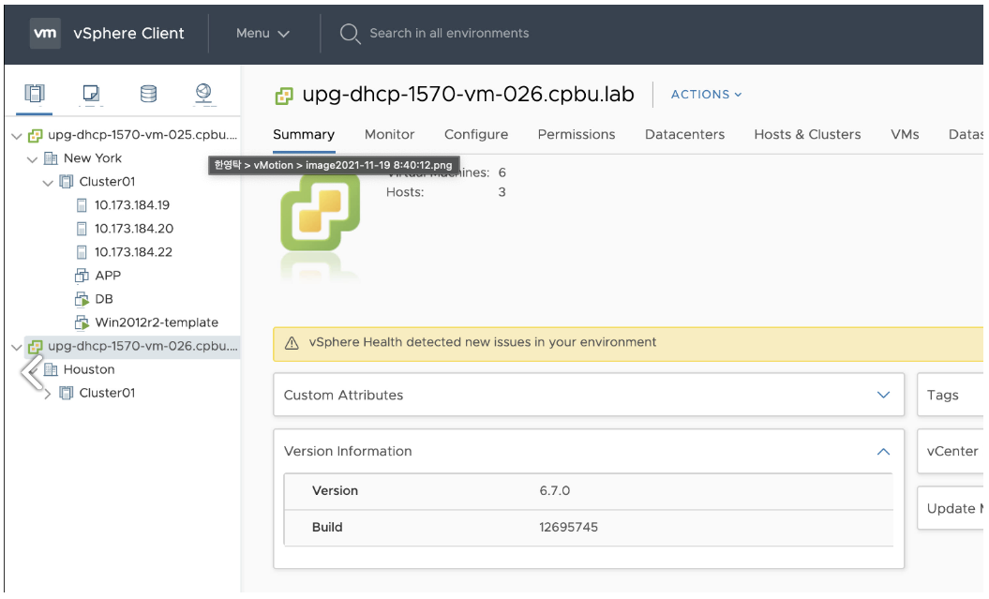
Task: Click the vCenter icon next to page title
Action: [284, 96]
